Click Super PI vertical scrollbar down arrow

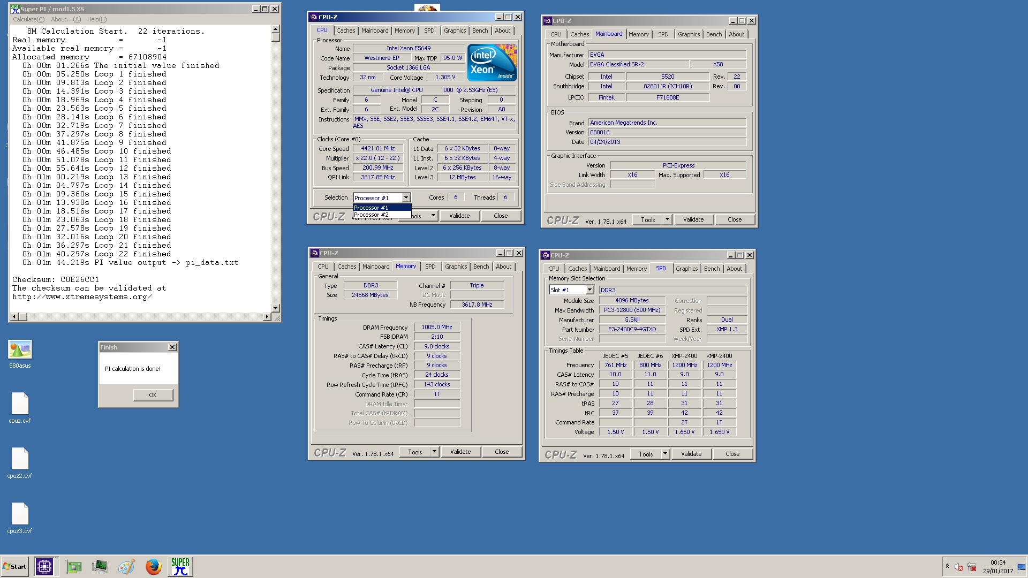pos(276,308)
